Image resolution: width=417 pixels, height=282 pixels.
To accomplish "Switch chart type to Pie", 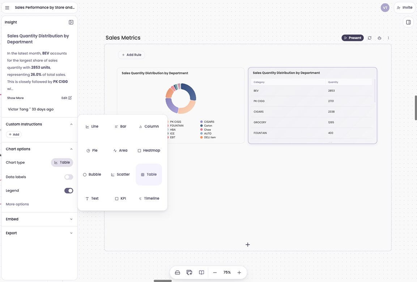I will (92, 150).
